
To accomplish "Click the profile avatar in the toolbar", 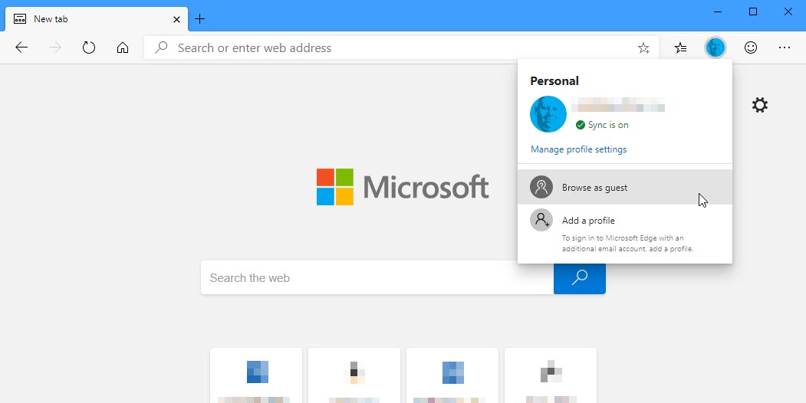I will pos(715,48).
